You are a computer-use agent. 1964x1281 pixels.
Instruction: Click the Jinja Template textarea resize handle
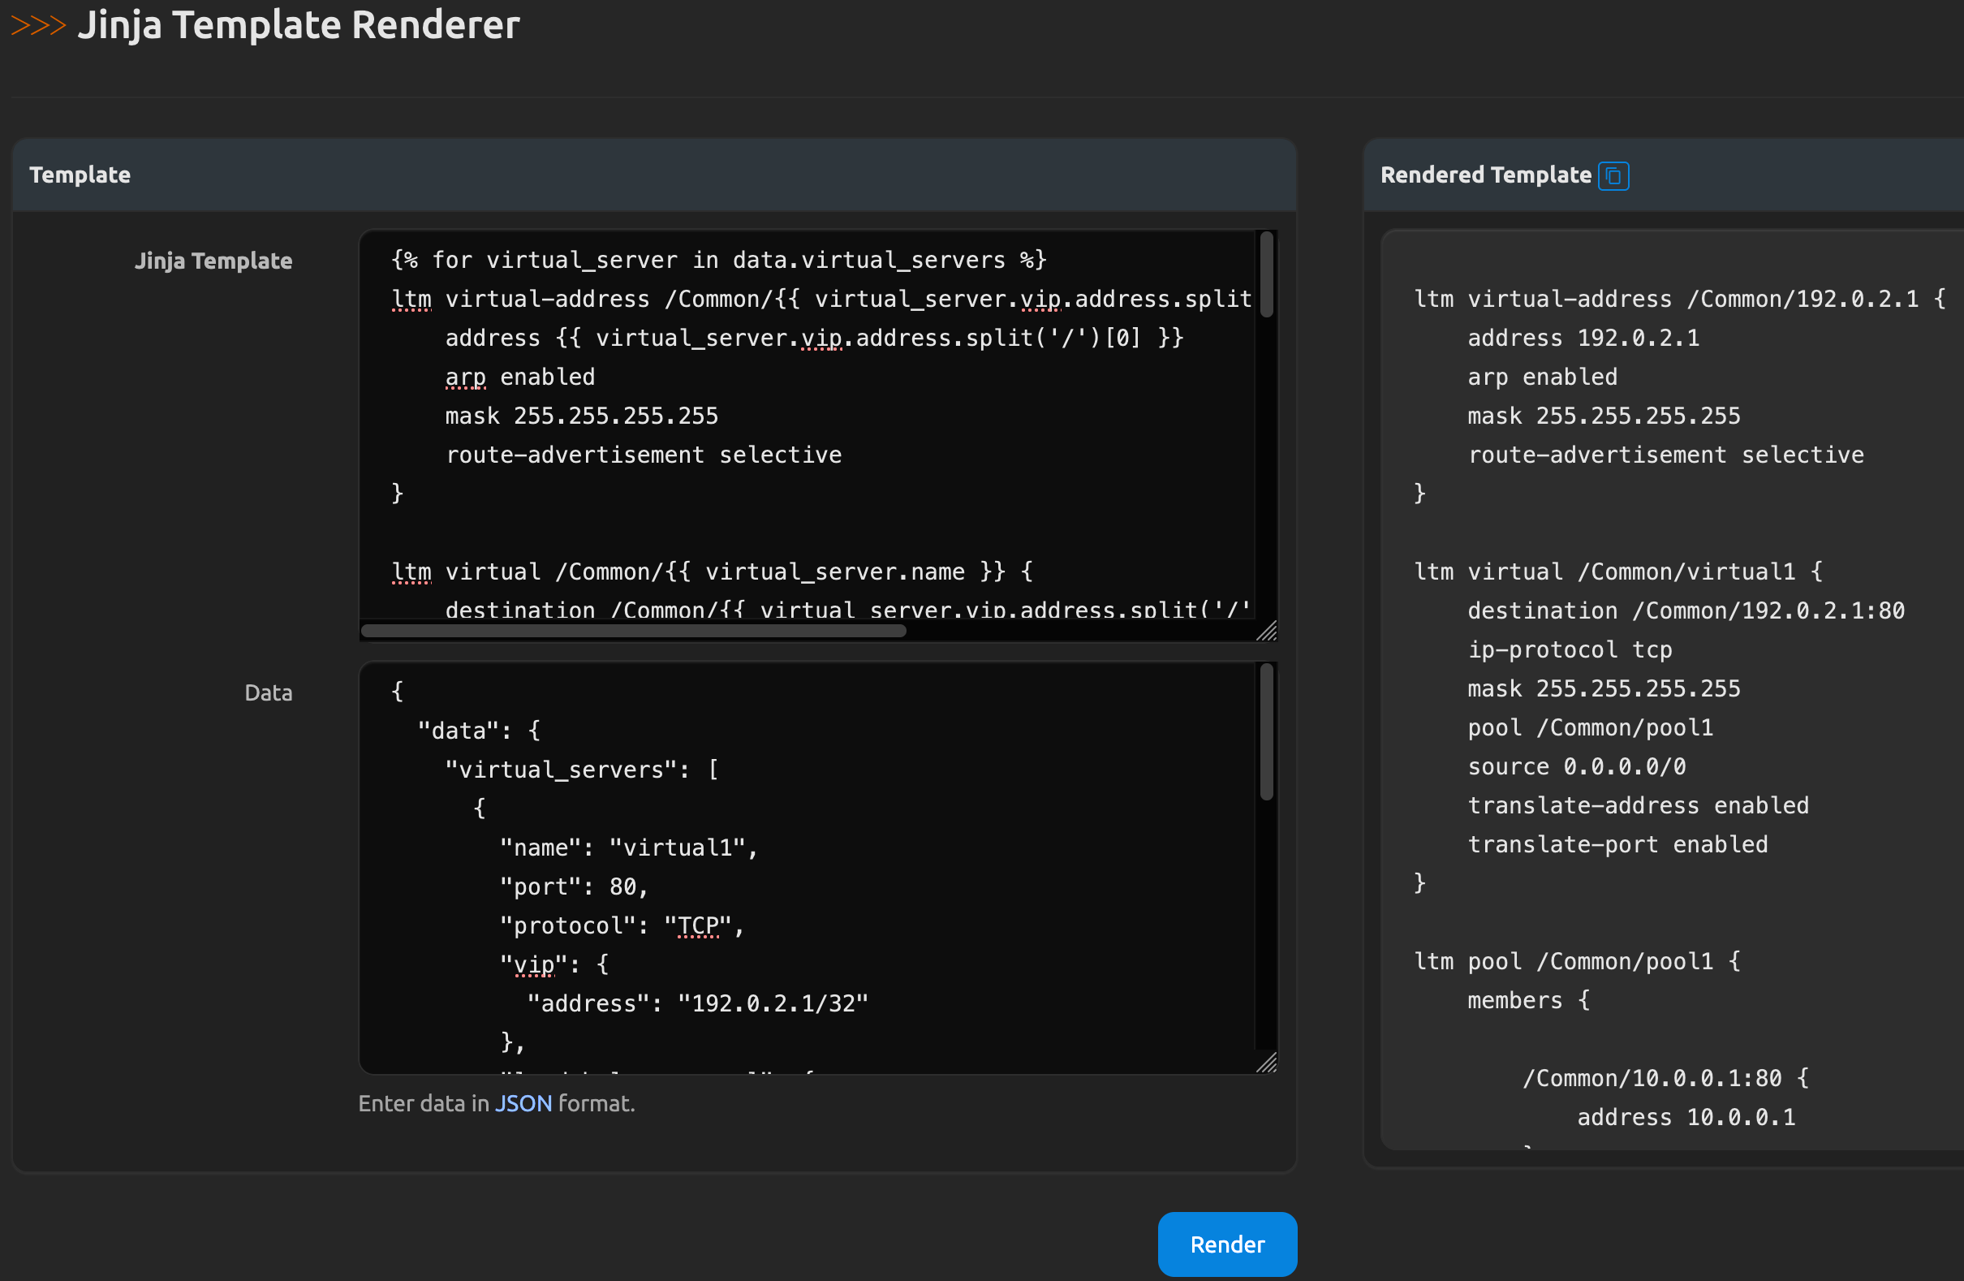[1267, 632]
